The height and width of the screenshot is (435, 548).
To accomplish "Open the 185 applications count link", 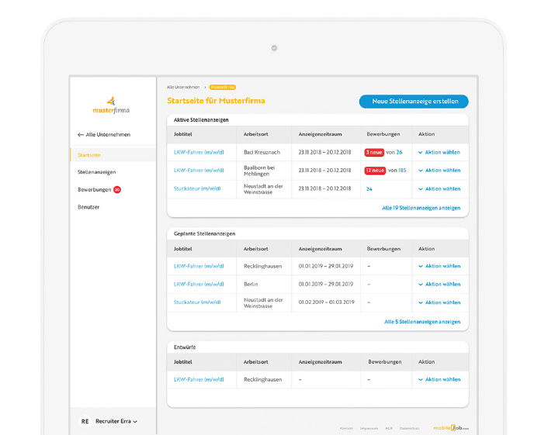I will (x=402, y=171).
